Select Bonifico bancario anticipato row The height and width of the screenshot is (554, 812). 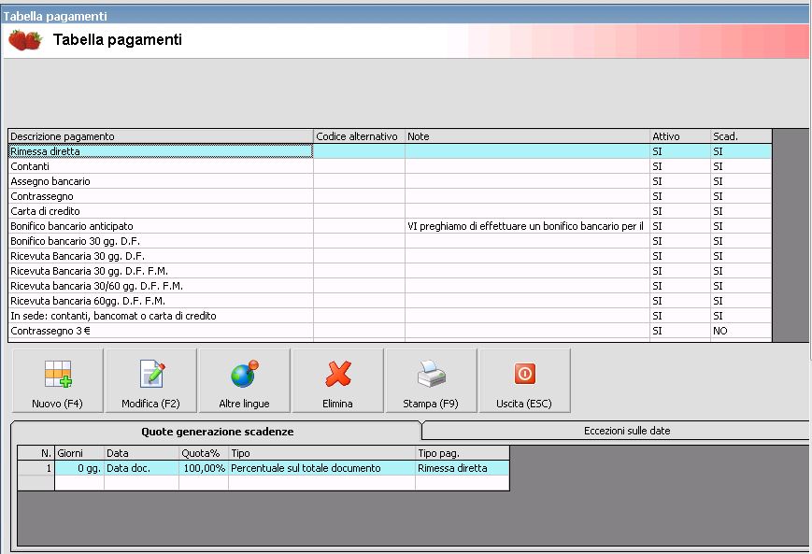(390, 226)
